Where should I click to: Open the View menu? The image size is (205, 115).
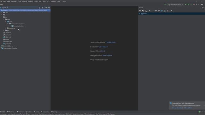(8, 1)
